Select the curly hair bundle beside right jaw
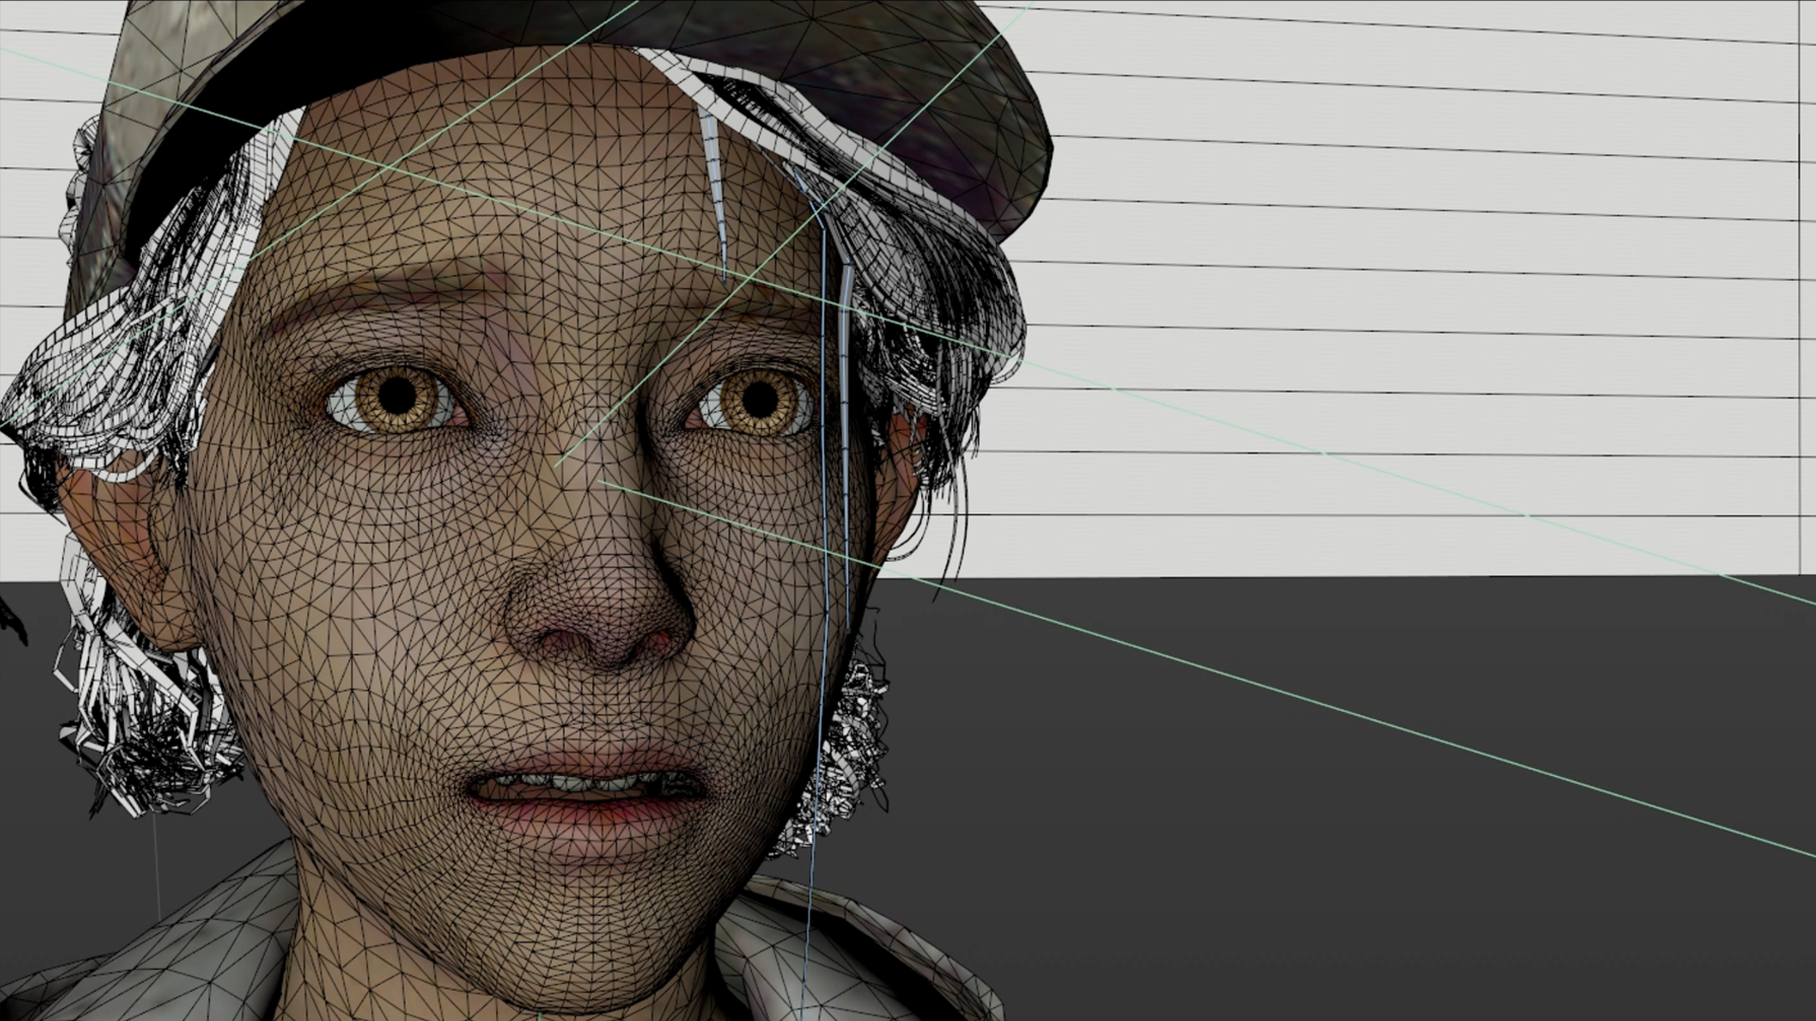 pyautogui.click(x=851, y=747)
